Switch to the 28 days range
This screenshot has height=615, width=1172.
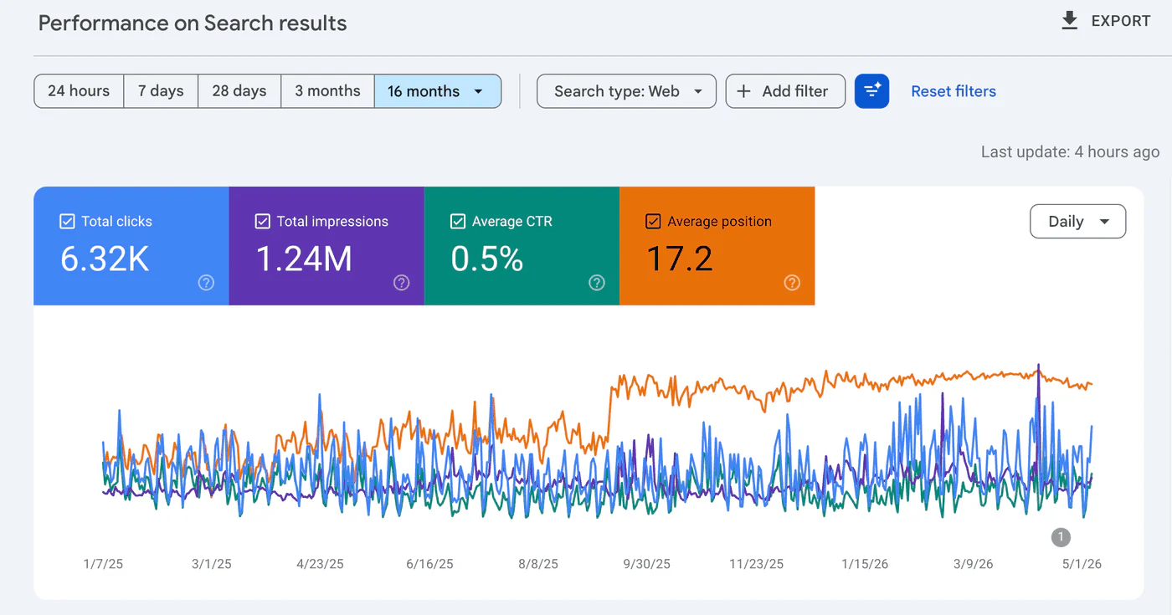click(x=239, y=91)
